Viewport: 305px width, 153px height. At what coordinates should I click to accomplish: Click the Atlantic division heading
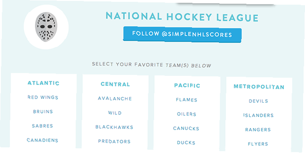(x=43, y=83)
